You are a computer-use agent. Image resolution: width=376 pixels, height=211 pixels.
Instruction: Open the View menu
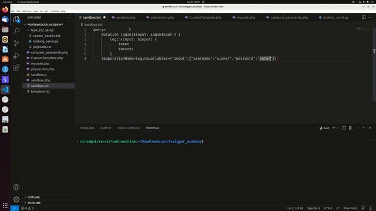(35, 11)
